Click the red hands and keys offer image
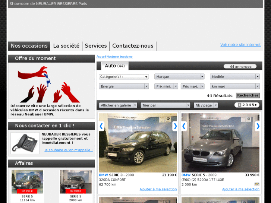 [x=49, y=84]
